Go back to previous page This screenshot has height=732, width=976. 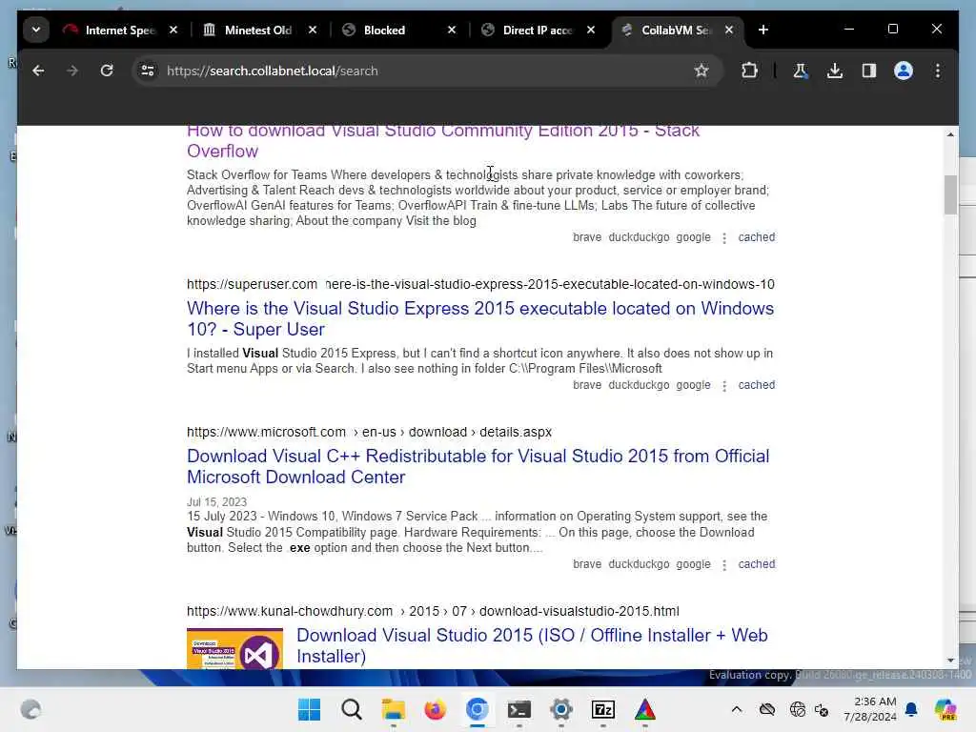38,71
